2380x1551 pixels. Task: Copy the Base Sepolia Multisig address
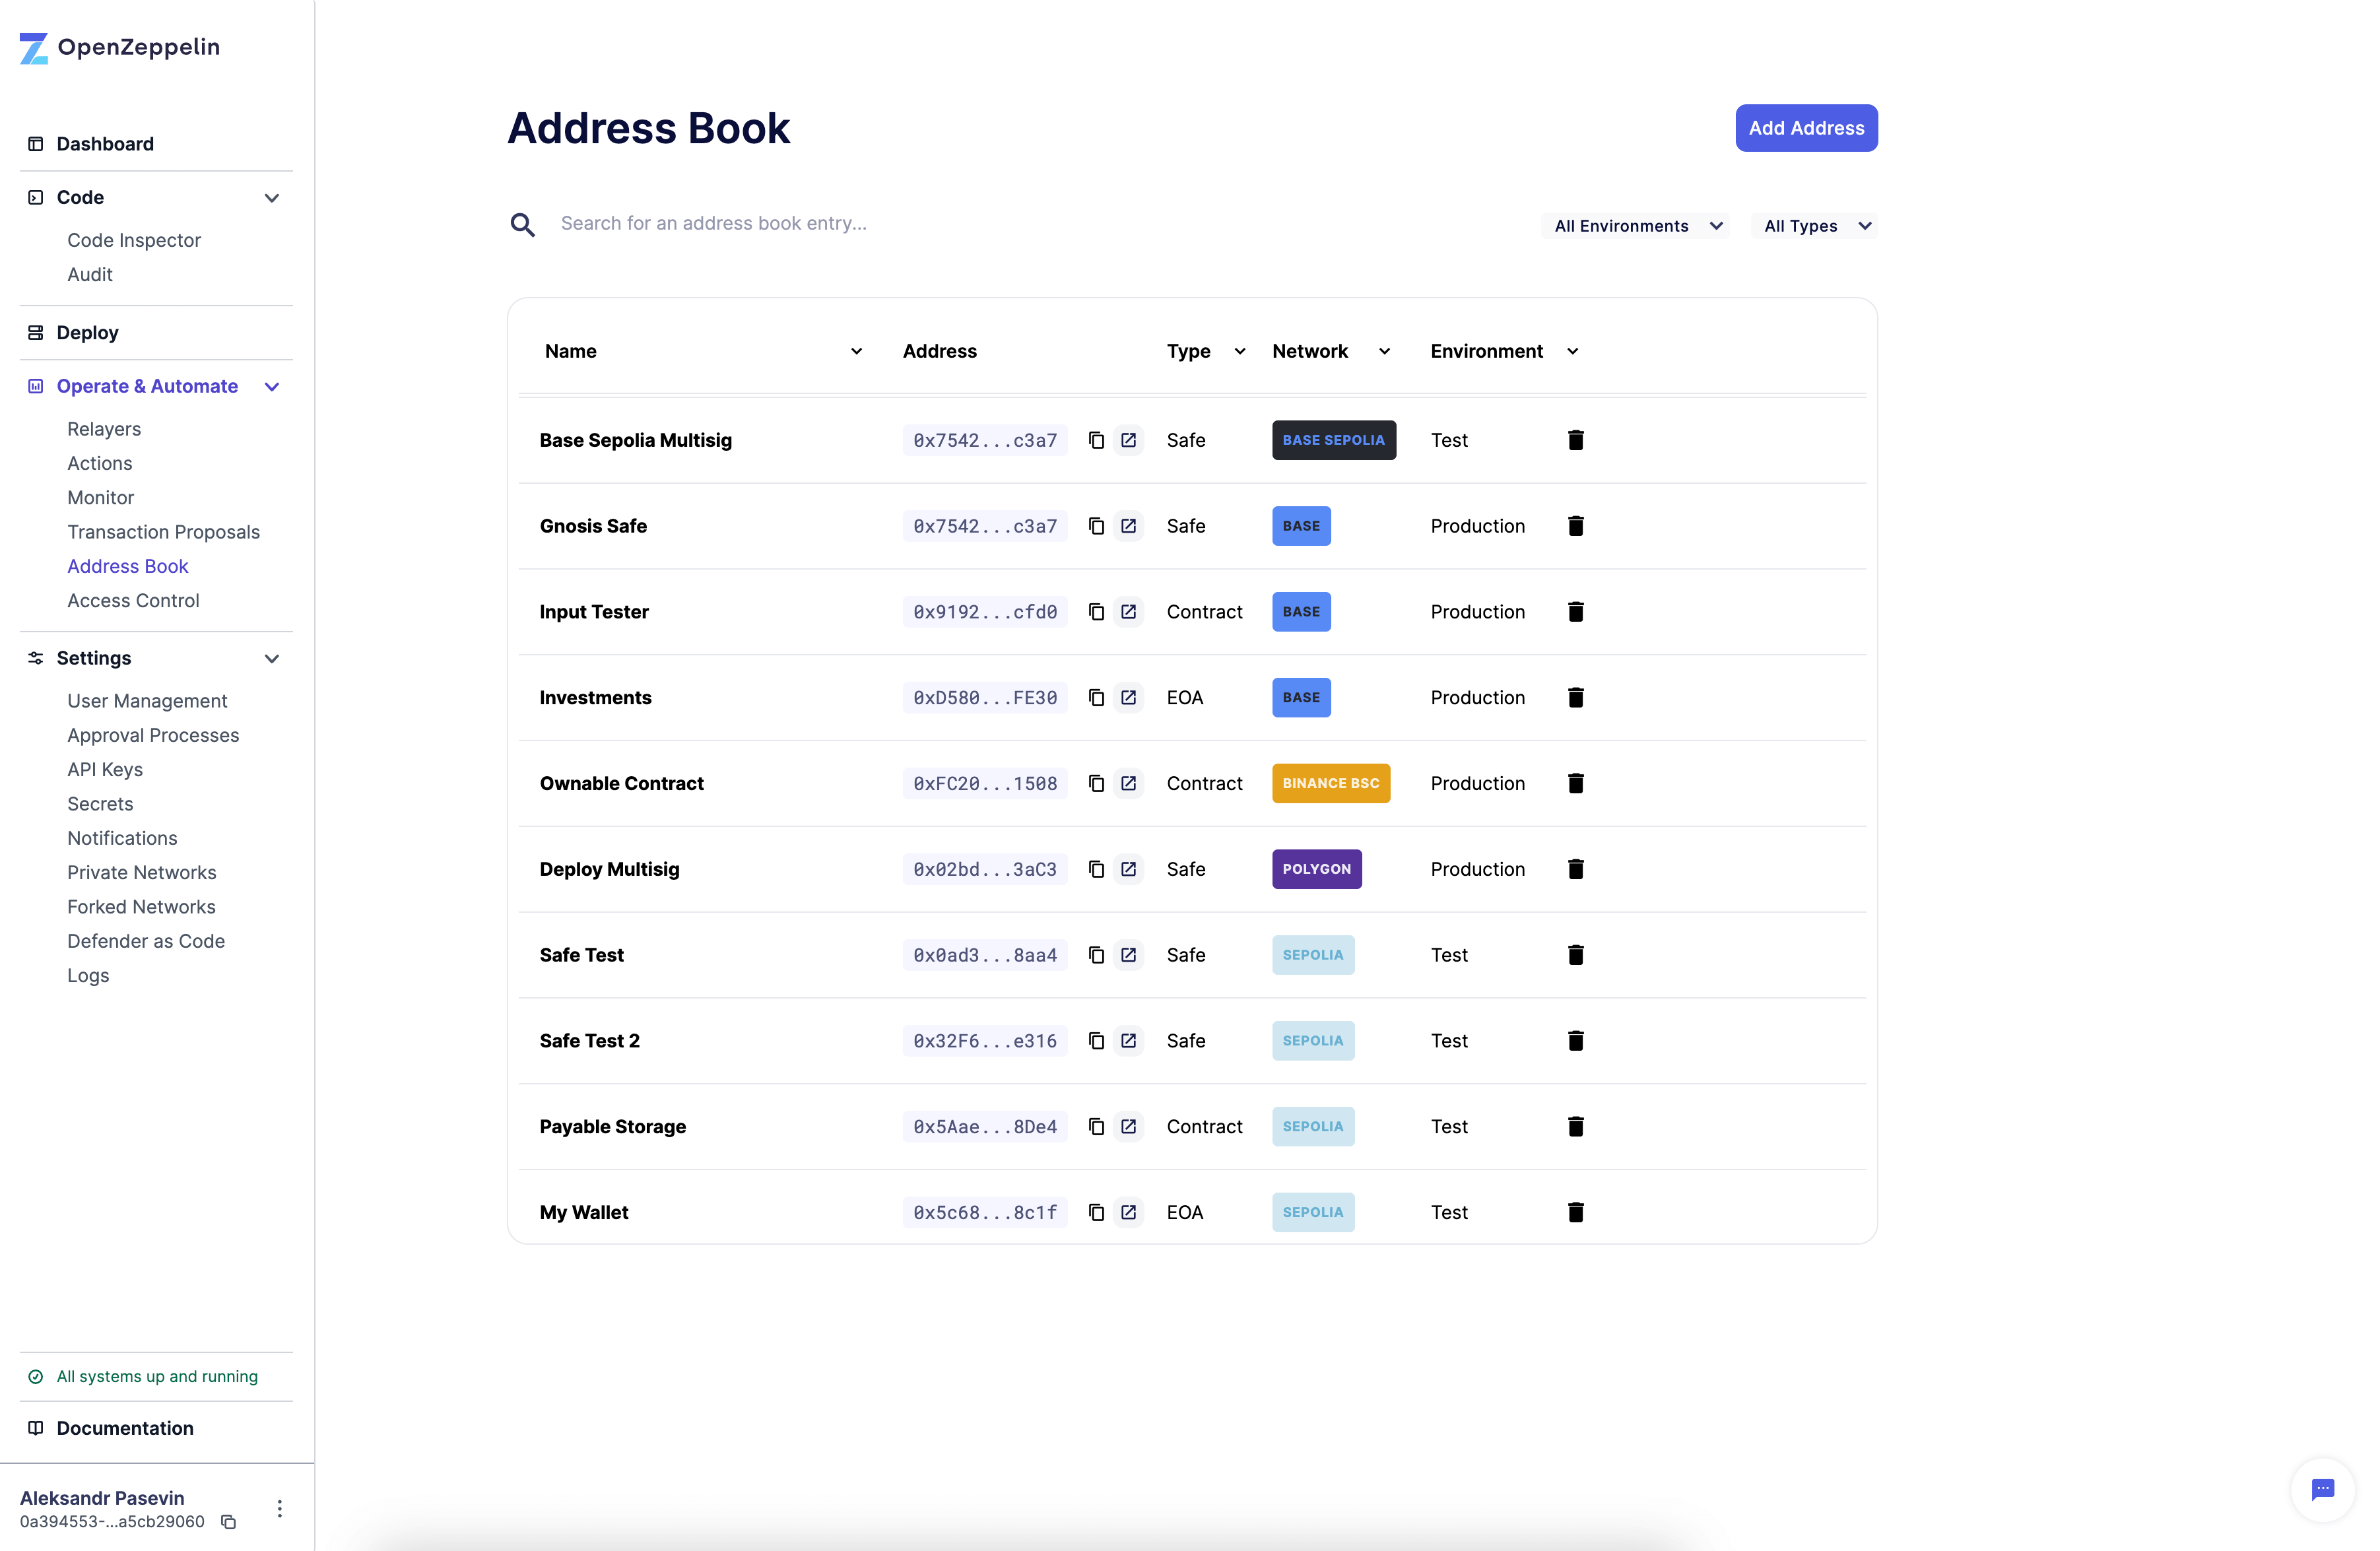pos(1095,440)
